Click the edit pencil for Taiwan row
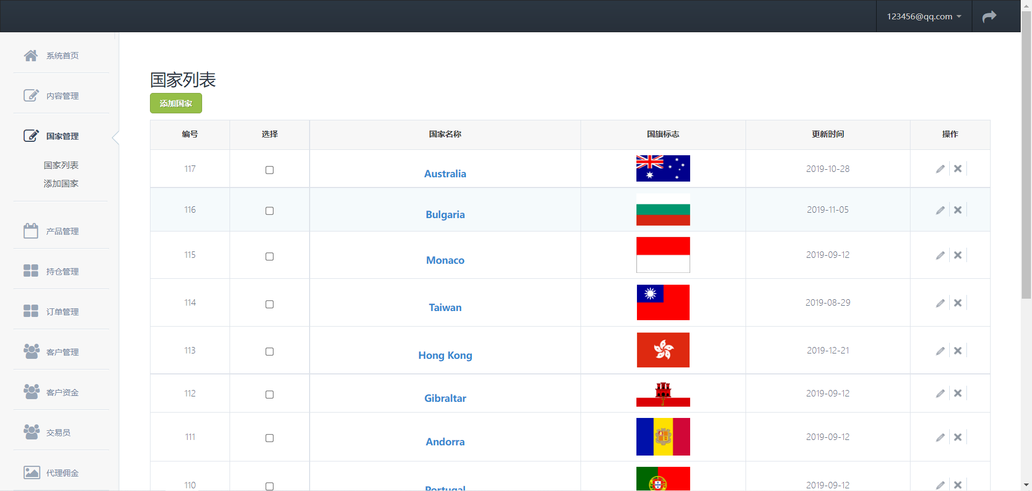The height and width of the screenshot is (491, 1032). (x=940, y=304)
